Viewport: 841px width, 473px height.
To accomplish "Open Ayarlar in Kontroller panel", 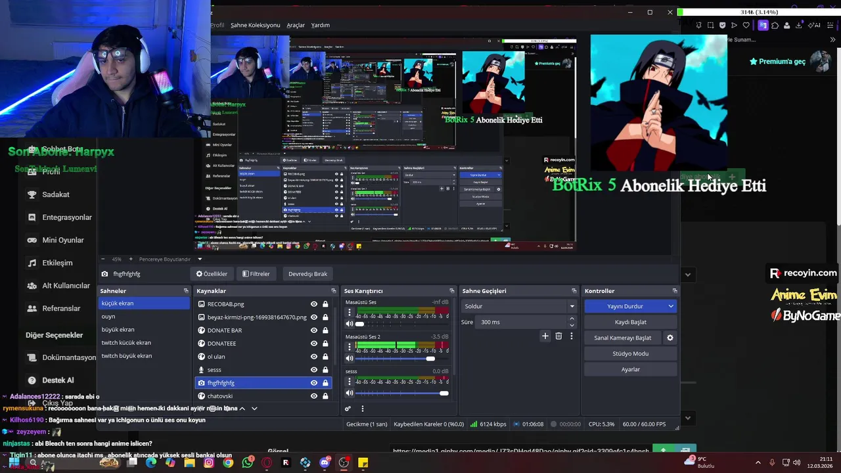I will pos(630,369).
